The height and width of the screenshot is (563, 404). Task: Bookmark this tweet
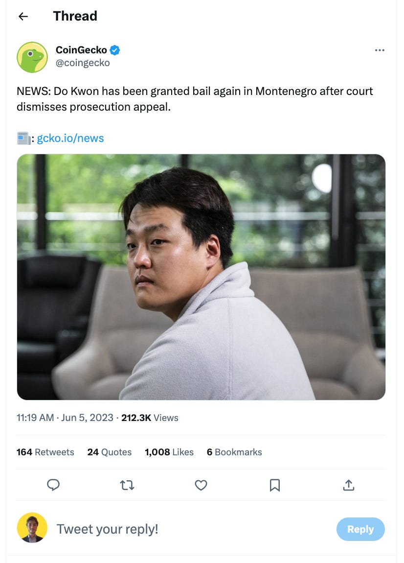coord(275,486)
